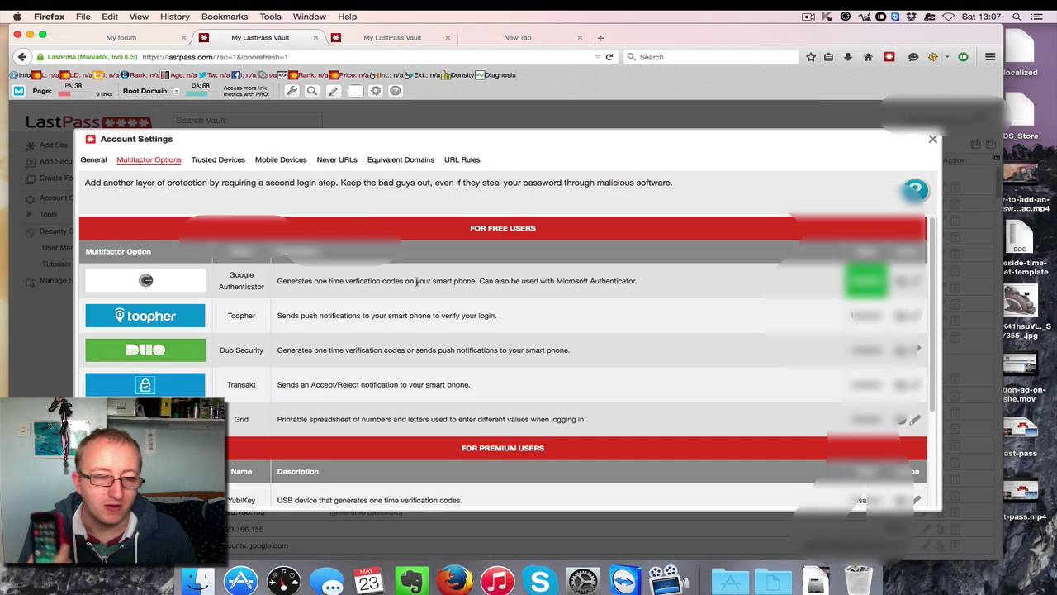Screen dimensions: 1057x595
Task: Open the LastPass extension toolbar icon
Action: (x=889, y=57)
